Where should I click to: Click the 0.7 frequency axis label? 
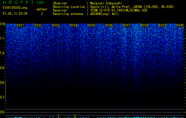(x=2, y=97)
